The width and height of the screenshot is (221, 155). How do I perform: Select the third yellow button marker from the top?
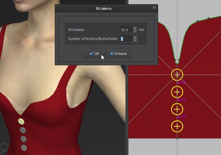tap(177, 109)
